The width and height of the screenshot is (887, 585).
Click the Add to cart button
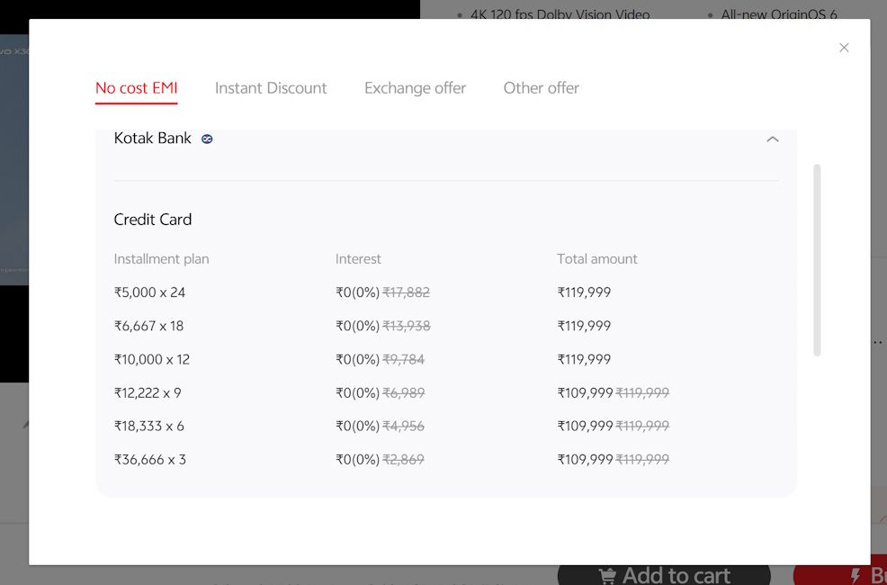coord(664,575)
